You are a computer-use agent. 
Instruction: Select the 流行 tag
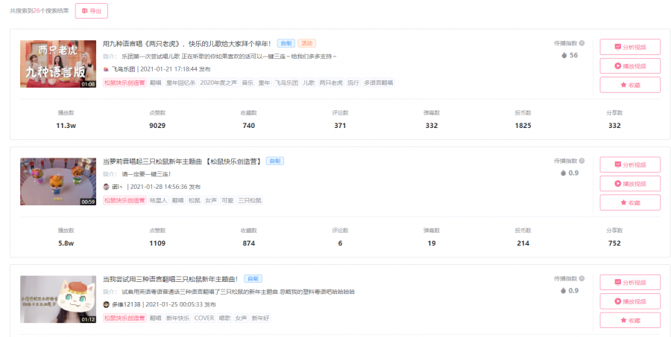click(x=353, y=83)
